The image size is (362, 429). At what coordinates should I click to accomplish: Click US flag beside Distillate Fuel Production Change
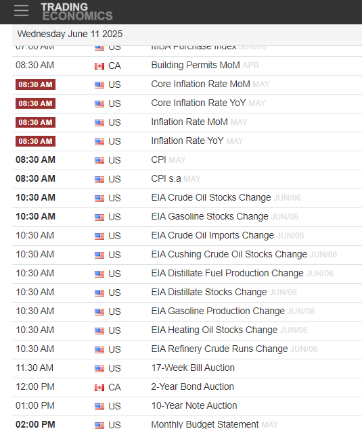(x=99, y=274)
